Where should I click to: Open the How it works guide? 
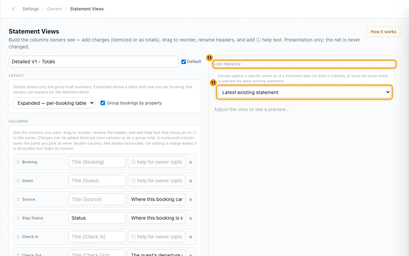click(x=383, y=31)
